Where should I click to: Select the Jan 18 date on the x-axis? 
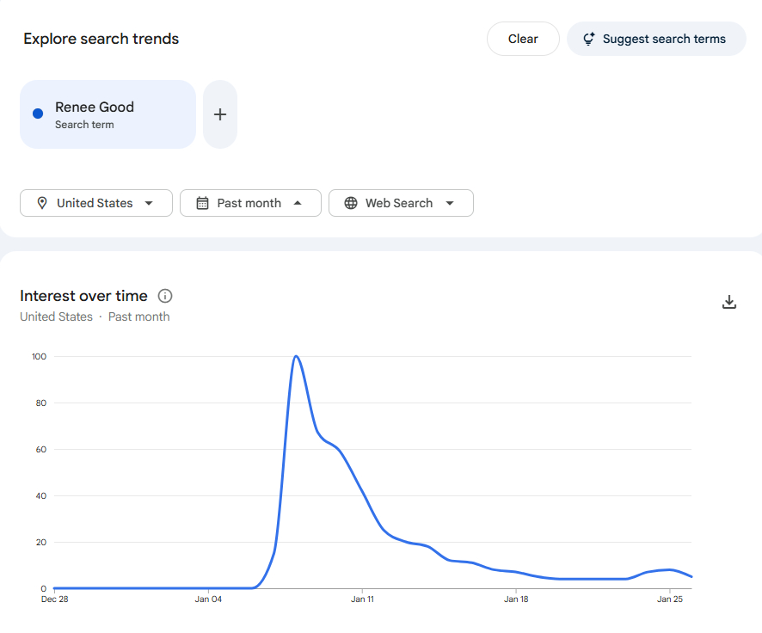(x=516, y=599)
